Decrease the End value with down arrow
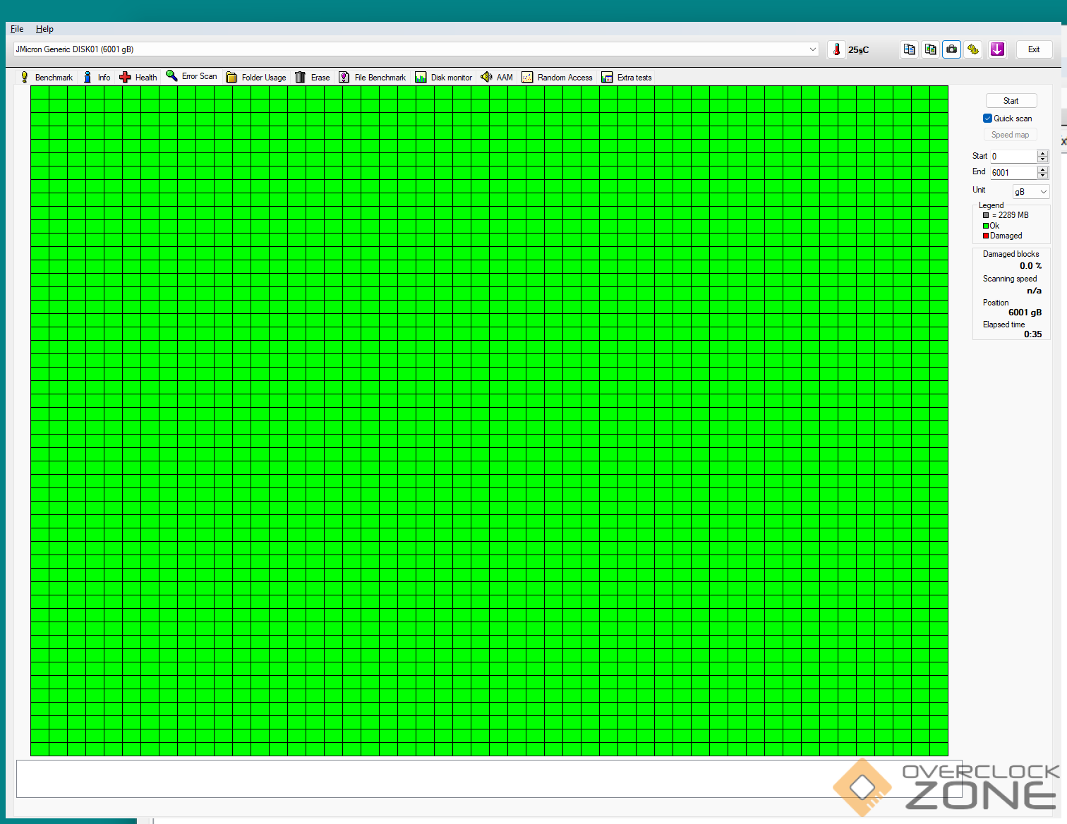This screenshot has width=1067, height=824. pos(1042,176)
